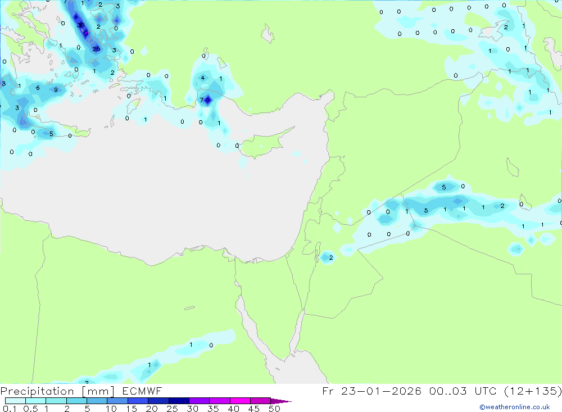
Task: Click the "9" precipitation value on the map
Action: point(56,89)
